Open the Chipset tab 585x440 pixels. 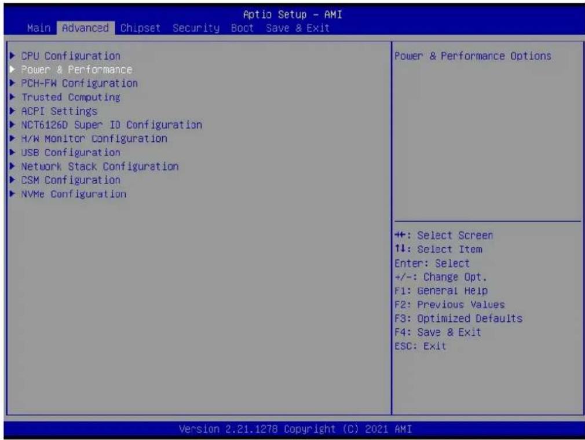140,28
